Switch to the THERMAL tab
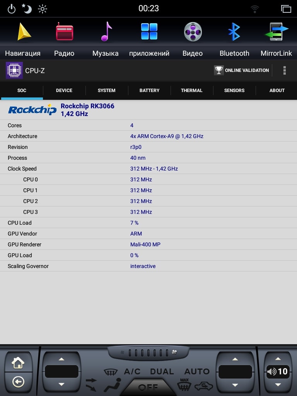Viewport: 297px width, 396px height. click(192, 90)
